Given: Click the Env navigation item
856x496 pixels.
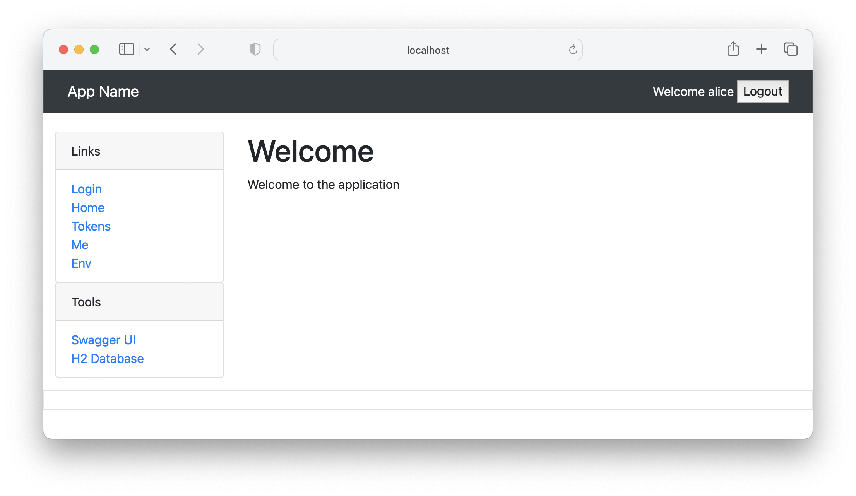Looking at the screenshot, I should pos(81,263).
